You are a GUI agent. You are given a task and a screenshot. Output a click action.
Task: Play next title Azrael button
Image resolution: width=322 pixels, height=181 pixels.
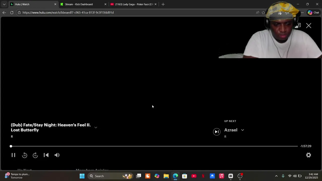pos(217,132)
